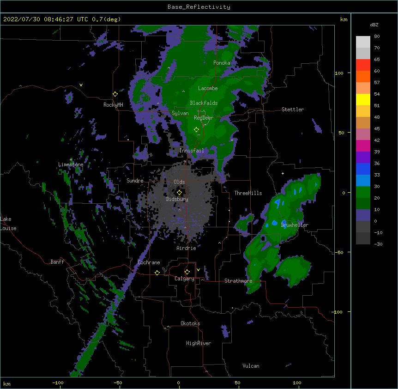The height and width of the screenshot is (389, 398).
Task: Select the white caret marker southeast of Airdrie
Action: pyautogui.click(x=220, y=243)
